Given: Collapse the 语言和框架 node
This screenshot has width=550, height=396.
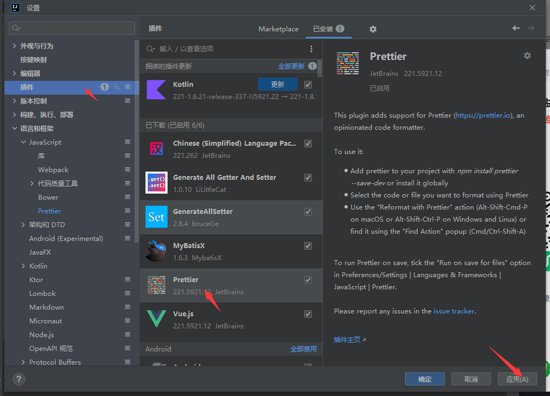Looking at the screenshot, I should (14, 129).
